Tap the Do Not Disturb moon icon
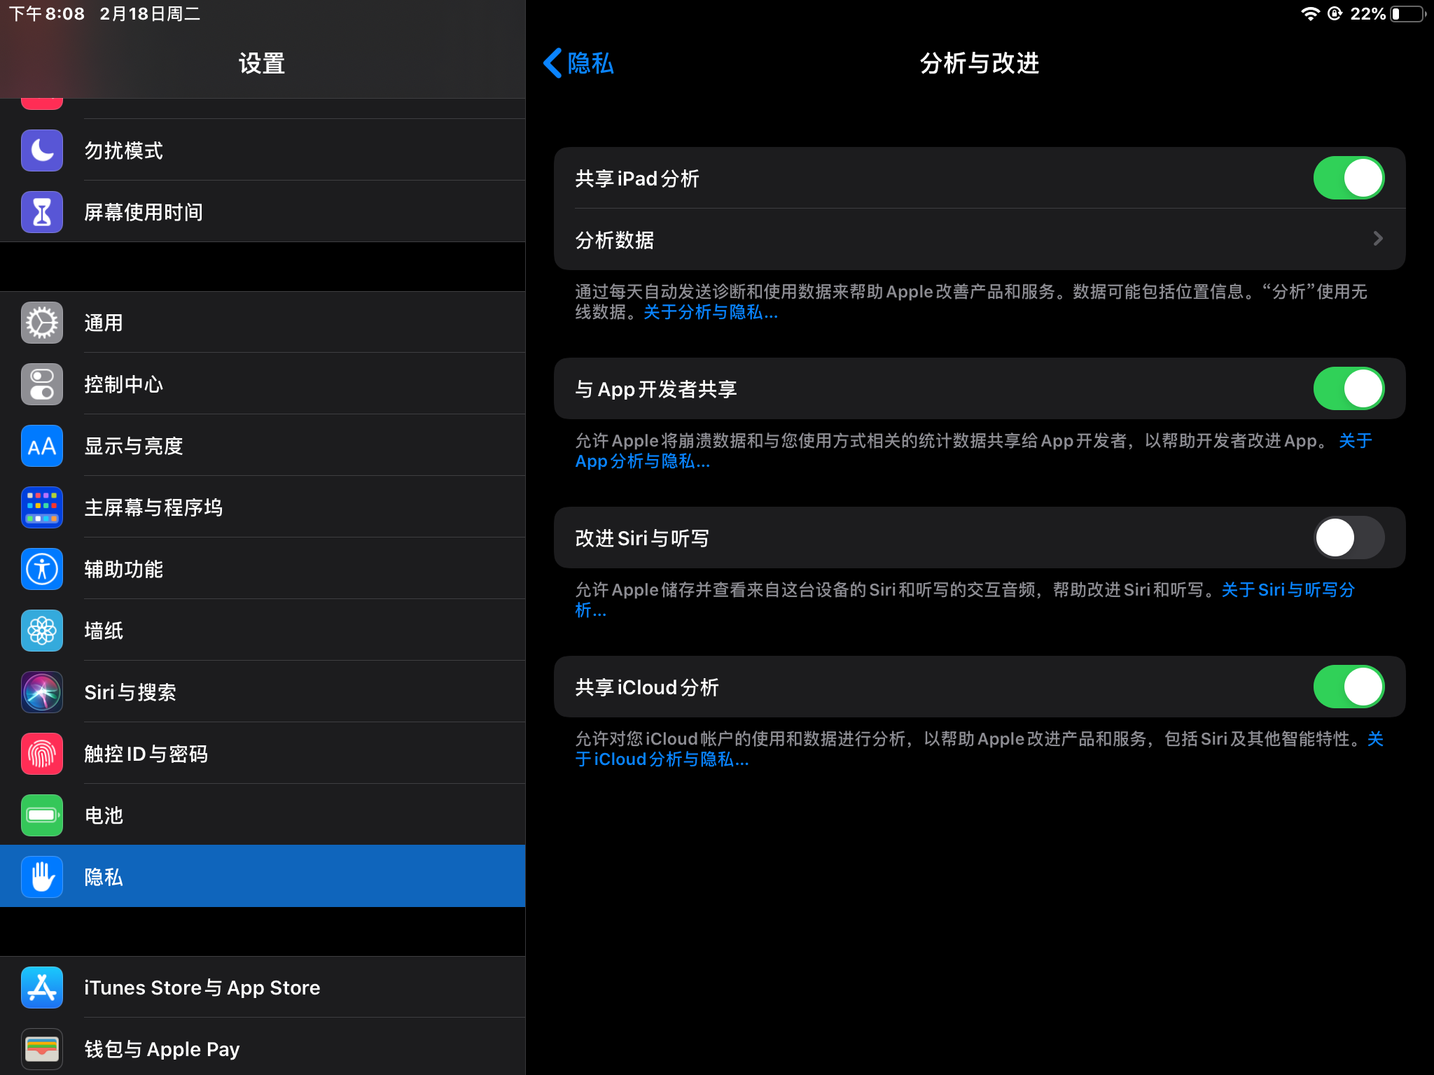1434x1075 pixels. 42,150
